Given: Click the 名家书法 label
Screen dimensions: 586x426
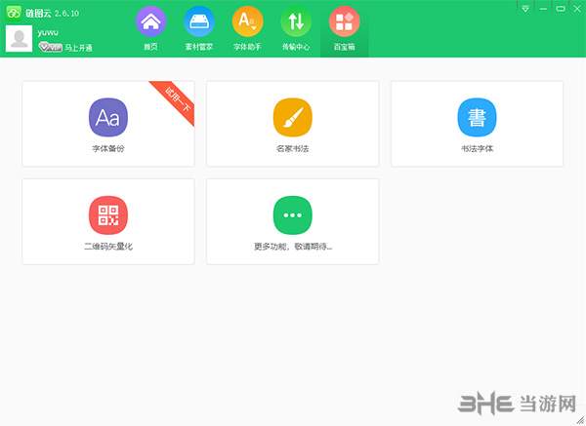Looking at the screenshot, I should [293, 148].
